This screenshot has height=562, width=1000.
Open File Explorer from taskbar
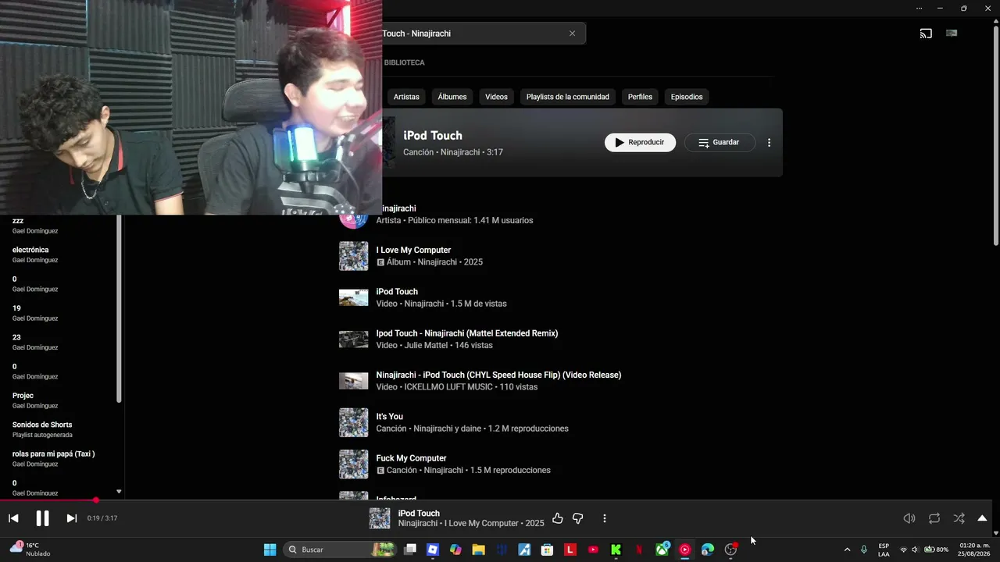pyautogui.click(x=478, y=550)
